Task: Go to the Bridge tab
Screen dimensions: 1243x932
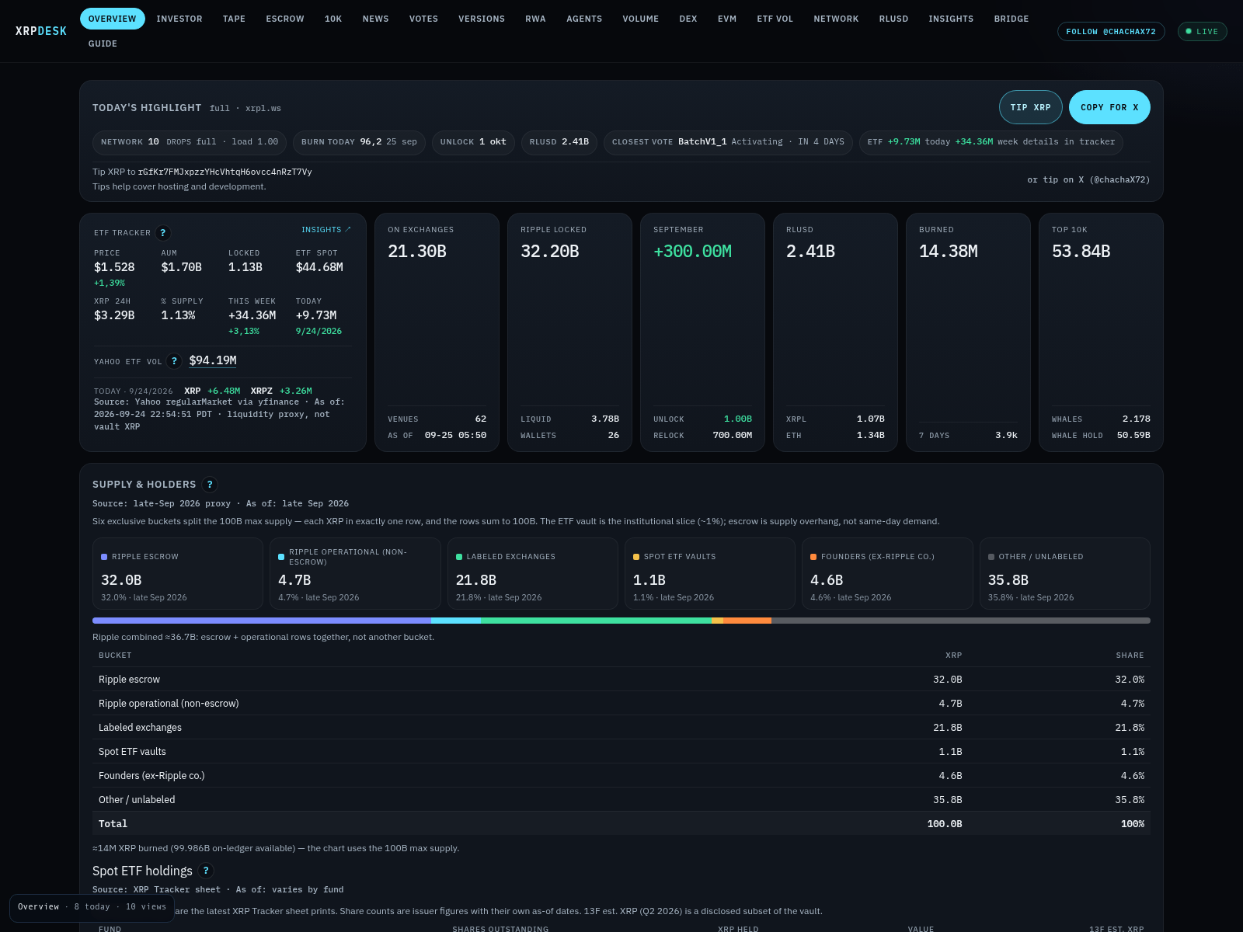Action: click(x=1011, y=19)
